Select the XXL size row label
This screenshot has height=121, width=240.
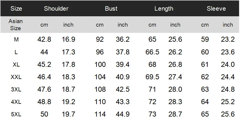click(x=16, y=77)
